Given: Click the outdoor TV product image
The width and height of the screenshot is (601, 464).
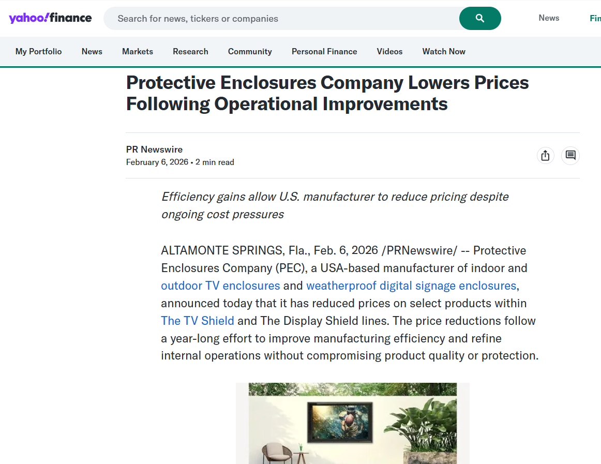Looking at the screenshot, I should click(x=352, y=423).
